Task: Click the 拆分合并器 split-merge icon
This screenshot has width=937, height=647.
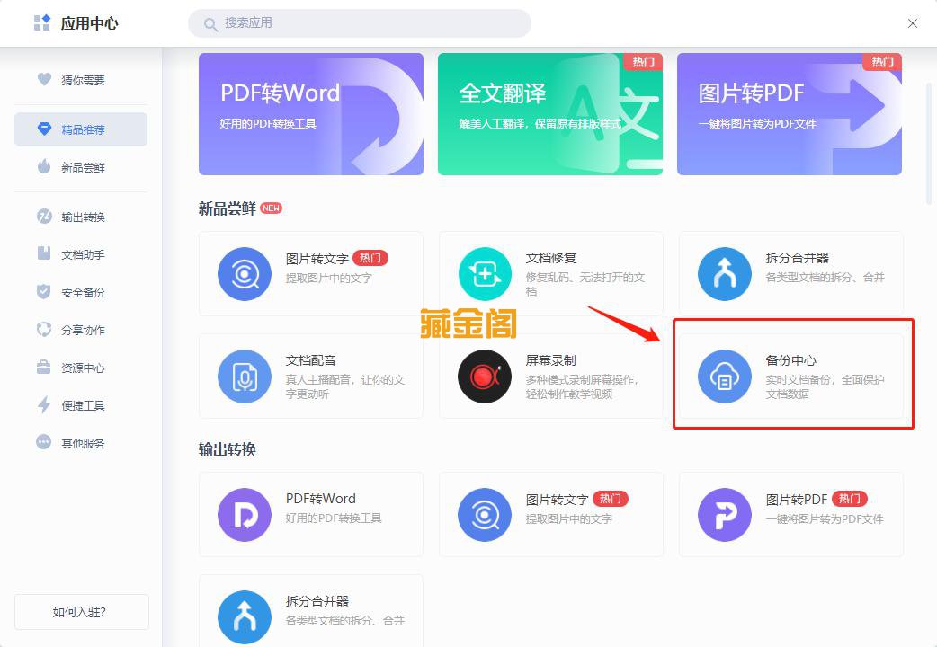Action: [724, 271]
